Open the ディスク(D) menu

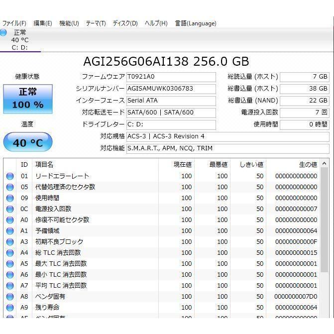[x=125, y=23]
